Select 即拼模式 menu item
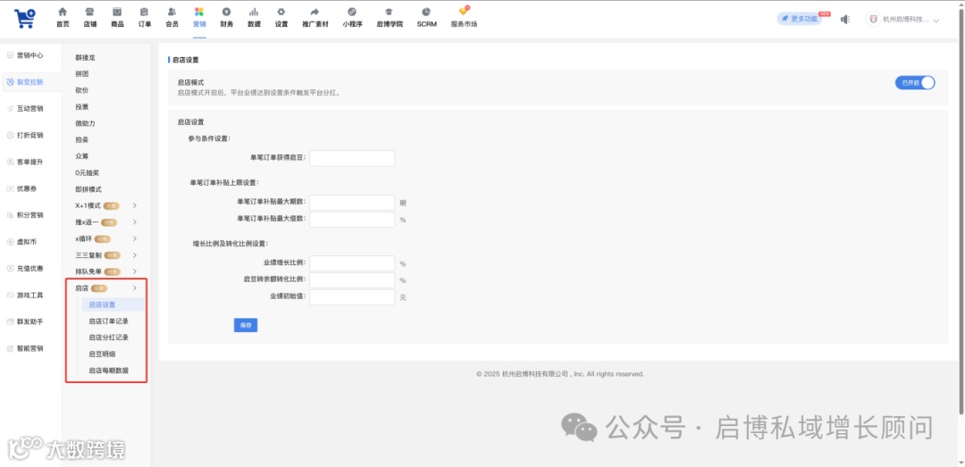The width and height of the screenshot is (965, 467). point(88,189)
